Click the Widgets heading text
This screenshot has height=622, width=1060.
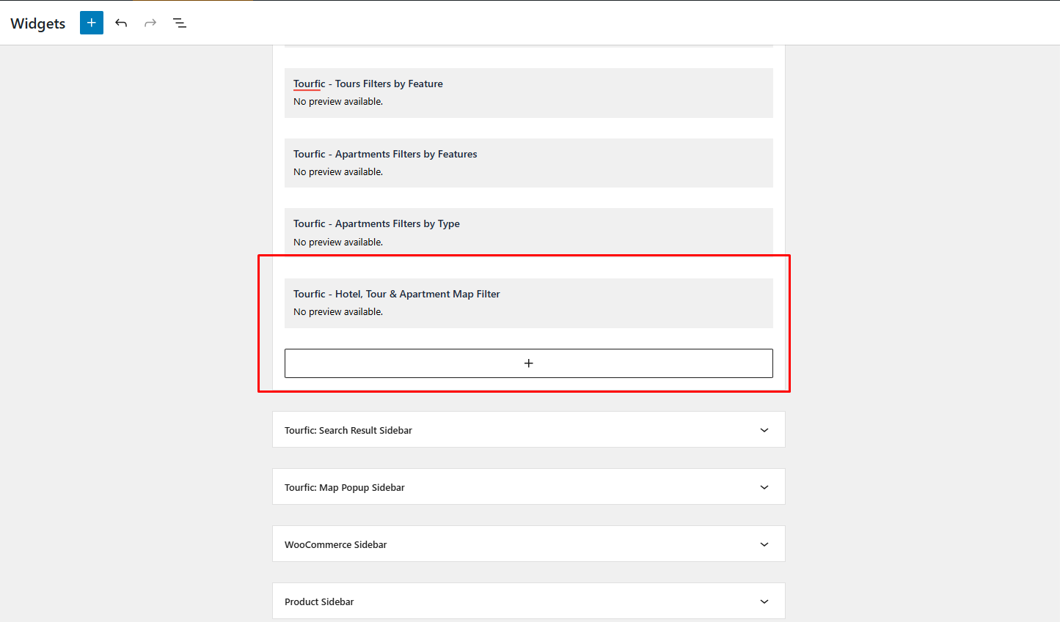[38, 23]
